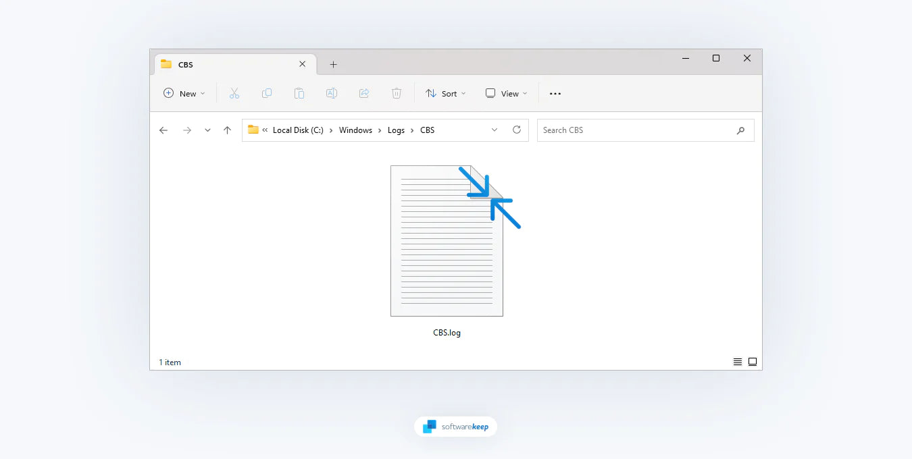
Task: Refresh the CBS folder view
Action: (x=517, y=130)
